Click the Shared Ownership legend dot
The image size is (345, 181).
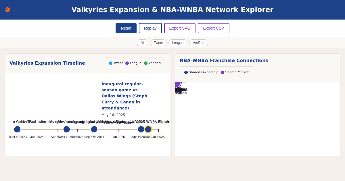(x=186, y=72)
